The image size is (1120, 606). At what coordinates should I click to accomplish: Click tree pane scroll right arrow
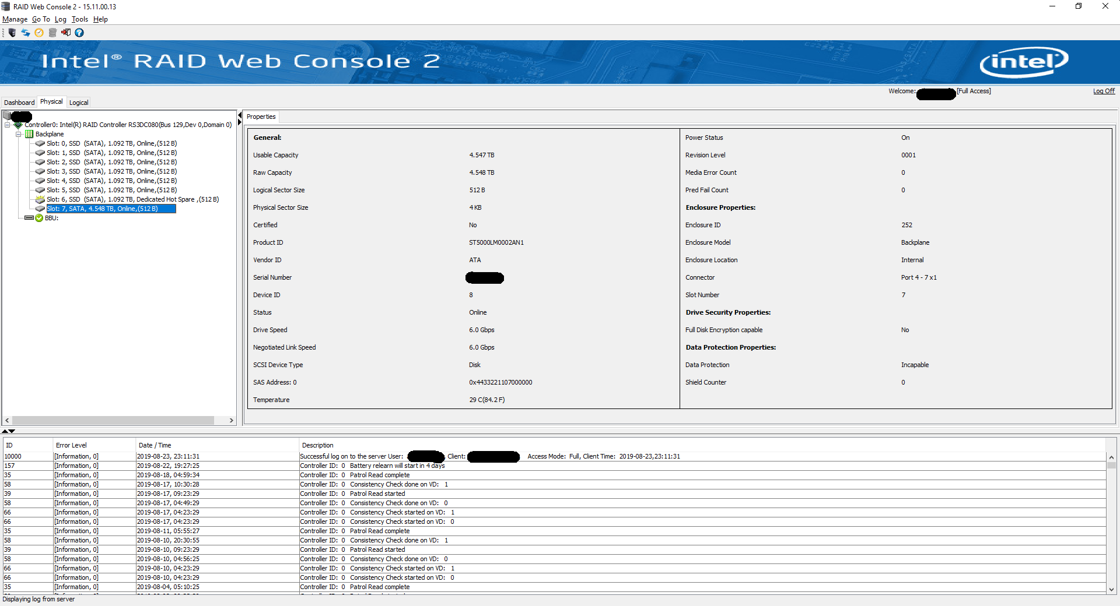point(231,420)
